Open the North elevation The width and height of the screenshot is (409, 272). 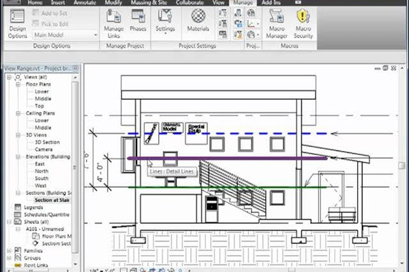[x=42, y=171]
